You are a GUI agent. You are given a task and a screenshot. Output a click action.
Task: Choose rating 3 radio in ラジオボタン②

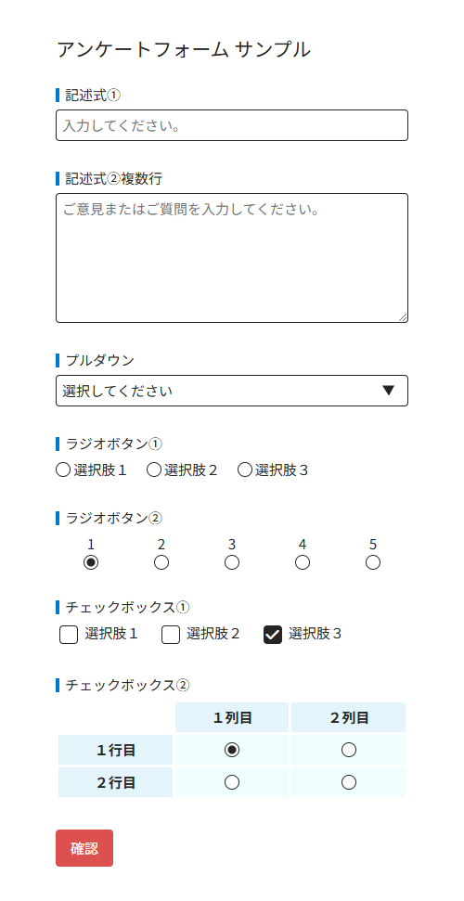coord(232,562)
